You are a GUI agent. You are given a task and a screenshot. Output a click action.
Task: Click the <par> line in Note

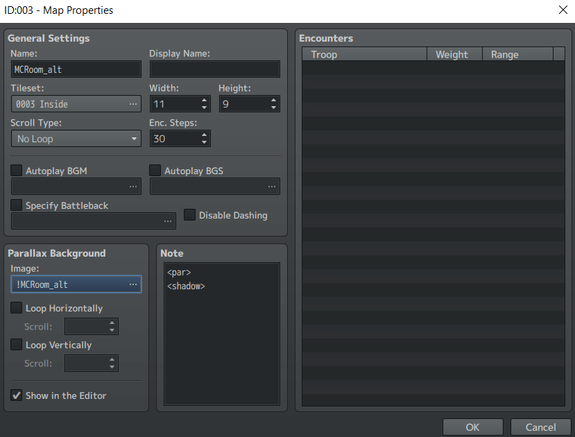click(x=179, y=273)
